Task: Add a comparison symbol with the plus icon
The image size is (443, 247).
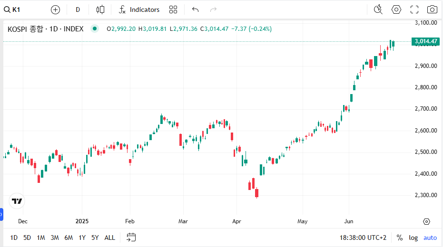Action: coord(55,9)
